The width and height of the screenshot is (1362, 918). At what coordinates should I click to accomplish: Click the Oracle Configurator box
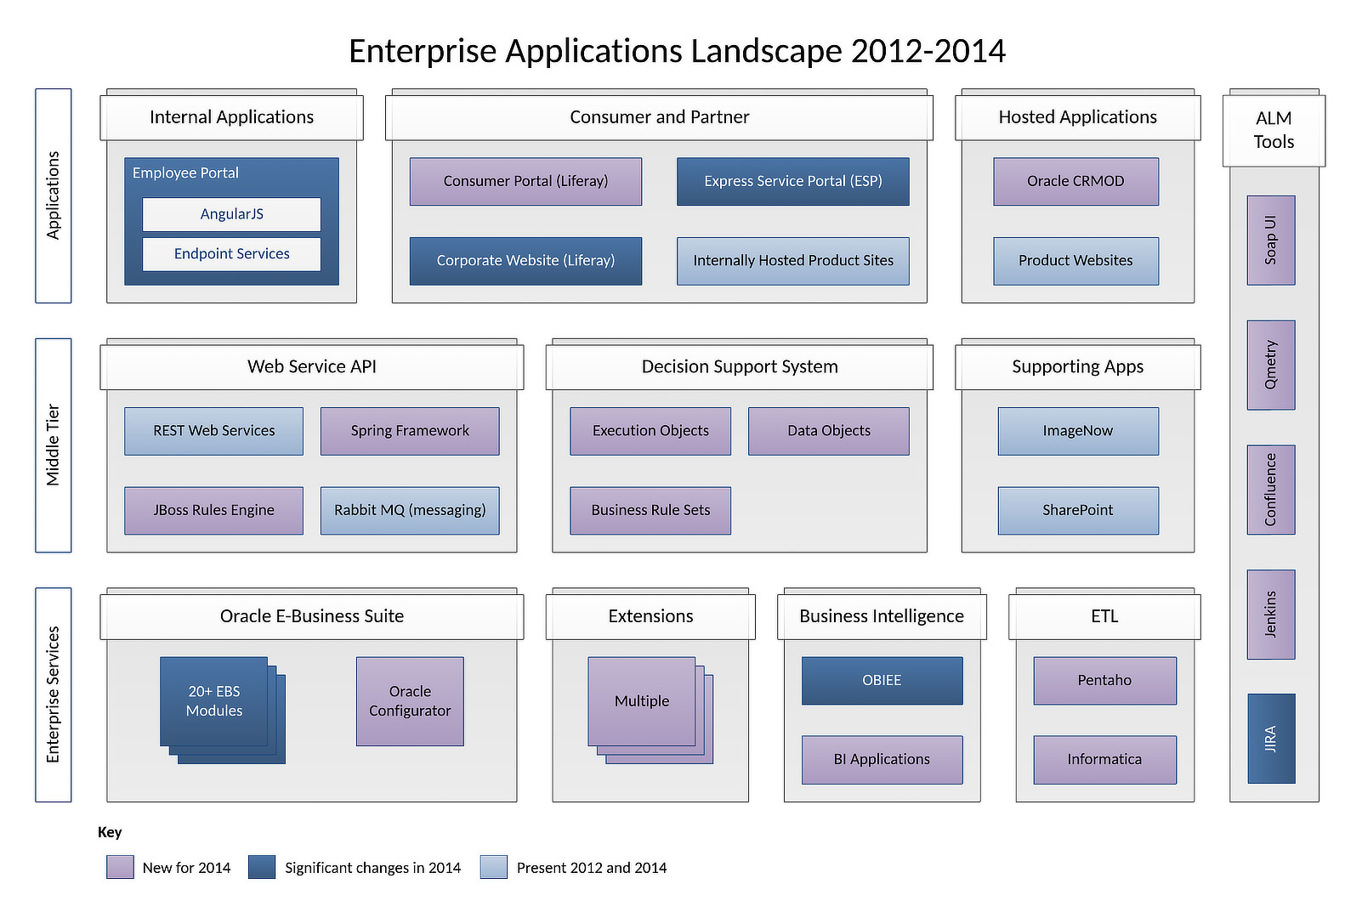[410, 701]
